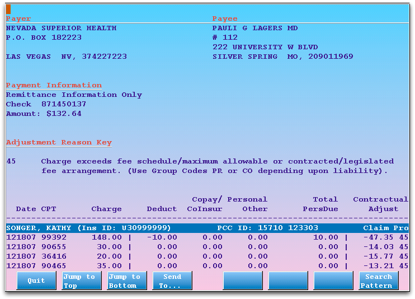Click contractual adjust value -15.77
The image size is (415, 299).
tap(379, 256)
